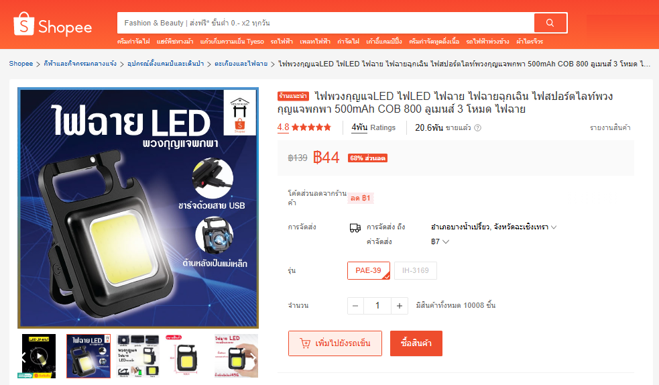This screenshot has height=385, width=659.
Task: Click the delivery truck icon
Action: click(x=355, y=228)
